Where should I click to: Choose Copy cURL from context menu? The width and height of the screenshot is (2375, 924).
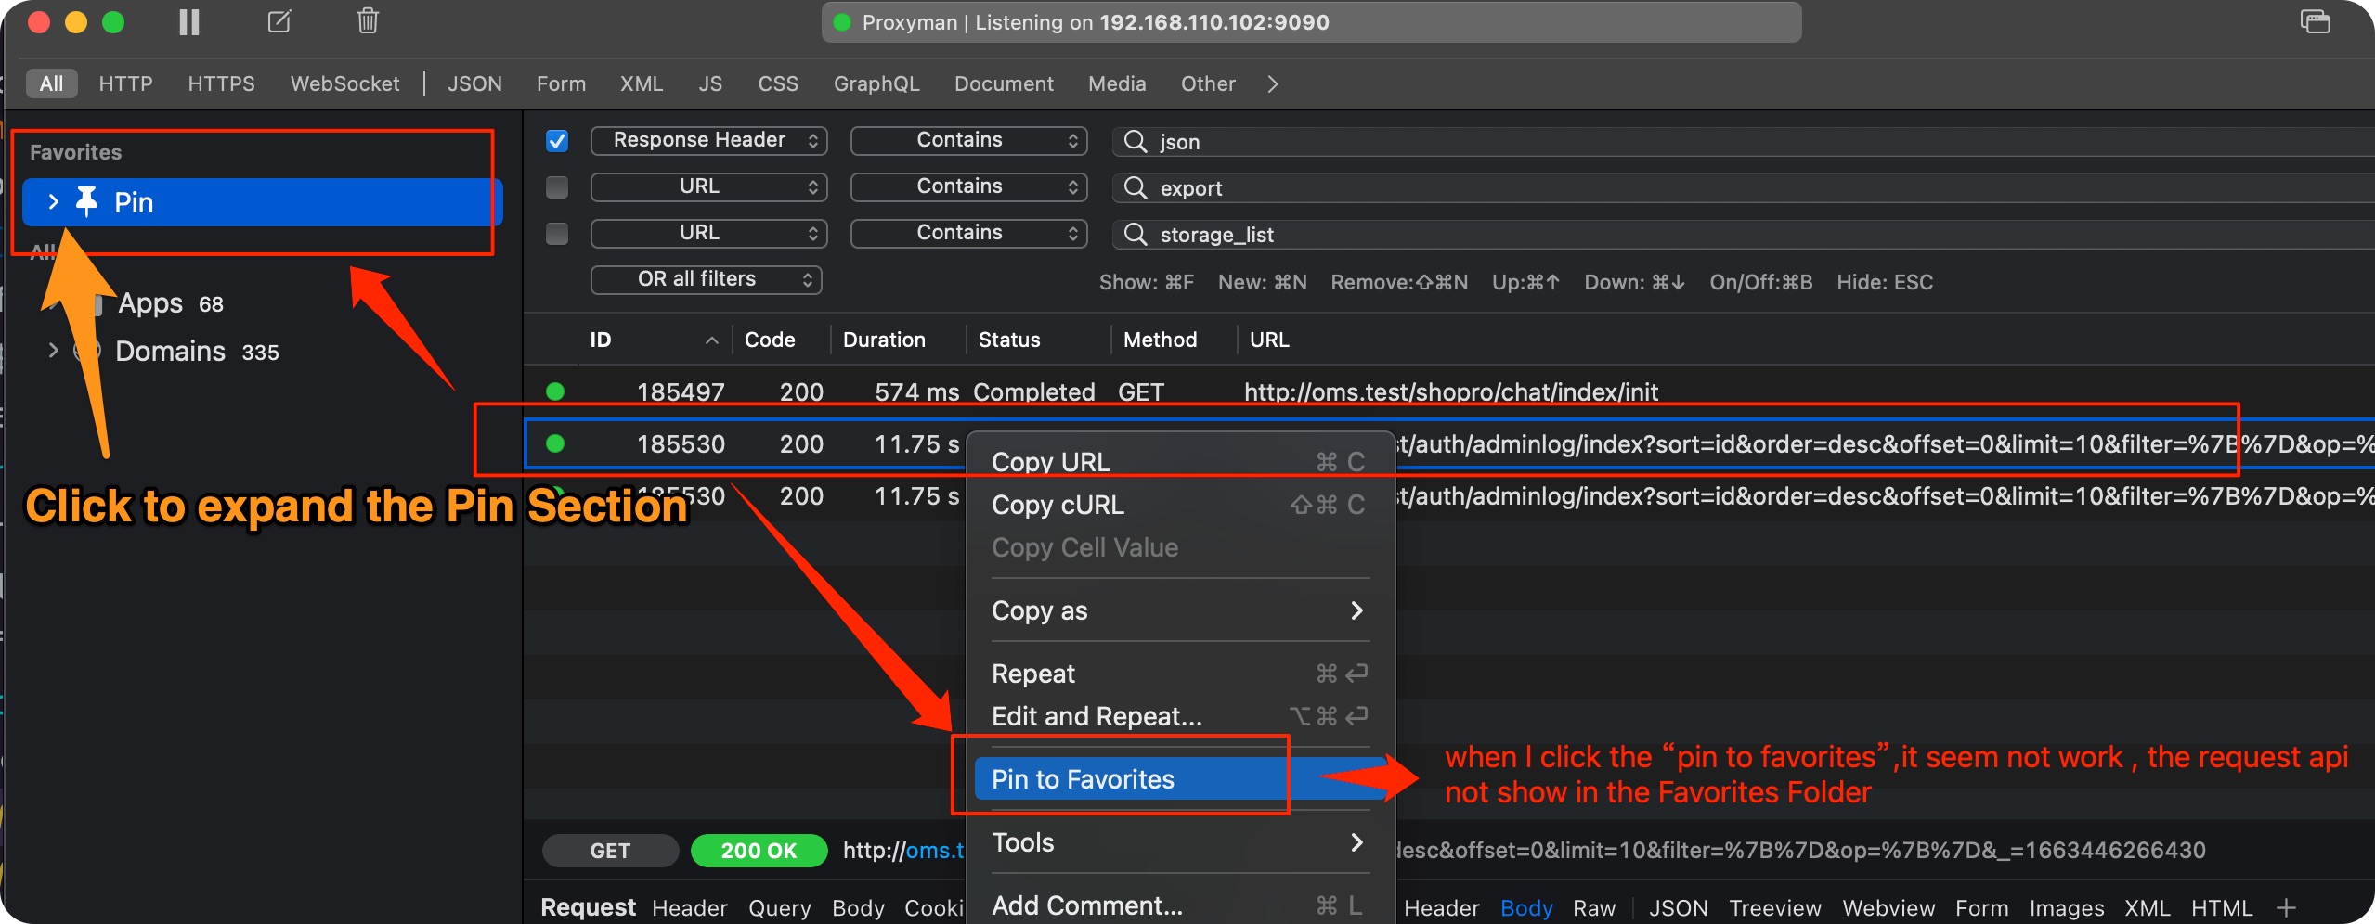[x=1180, y=505]
